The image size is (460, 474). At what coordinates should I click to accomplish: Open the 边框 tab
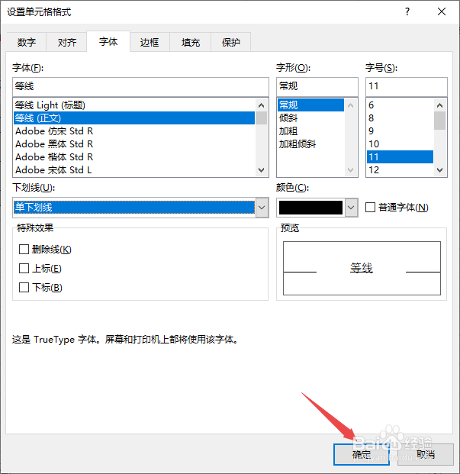click(150, 42)
